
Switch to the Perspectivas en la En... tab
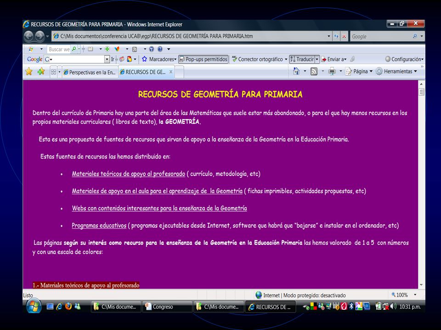(x=90, y=72)
